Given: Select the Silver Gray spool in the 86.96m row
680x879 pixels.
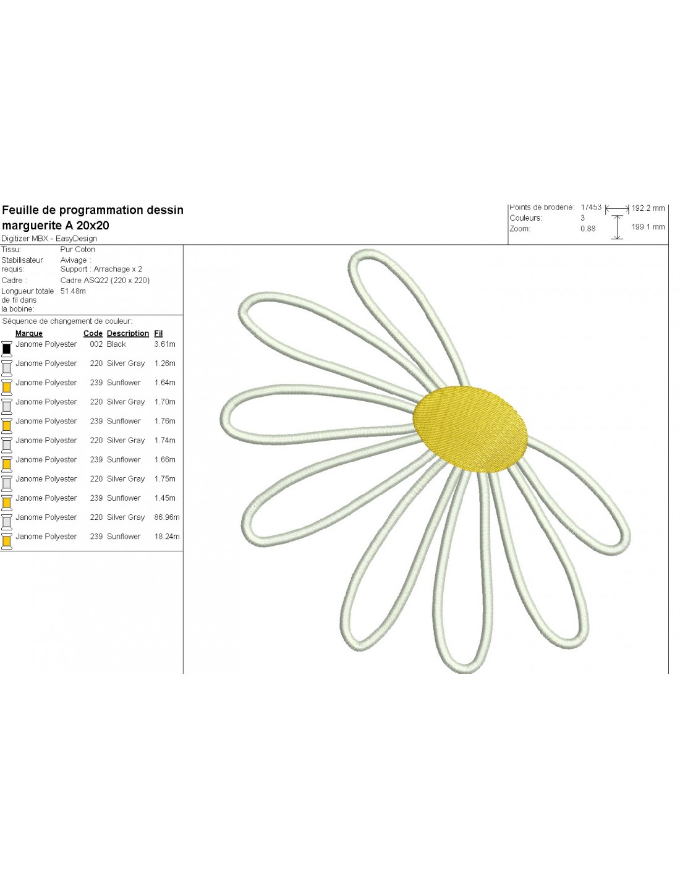Looking at the screenshot, I should click(x=7, y=522).
